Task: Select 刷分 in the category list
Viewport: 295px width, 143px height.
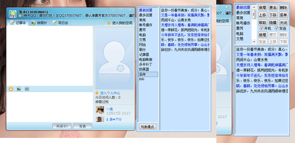Action: tap(142, 49)
